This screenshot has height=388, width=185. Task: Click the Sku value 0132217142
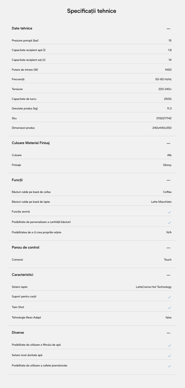pyautogui.click(x=164, y=118)
